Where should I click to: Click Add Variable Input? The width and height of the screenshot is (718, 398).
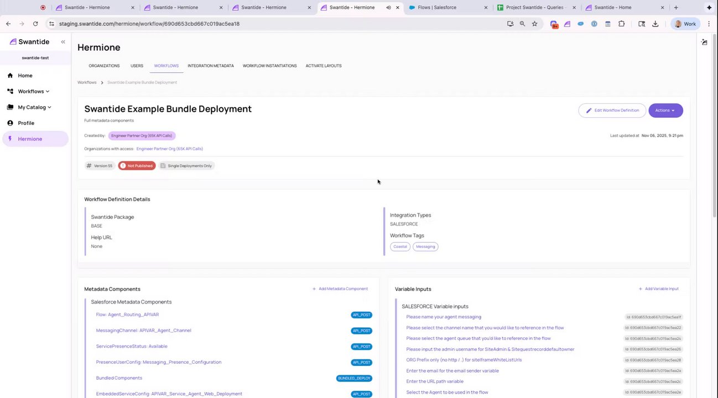tap(659, 289)
